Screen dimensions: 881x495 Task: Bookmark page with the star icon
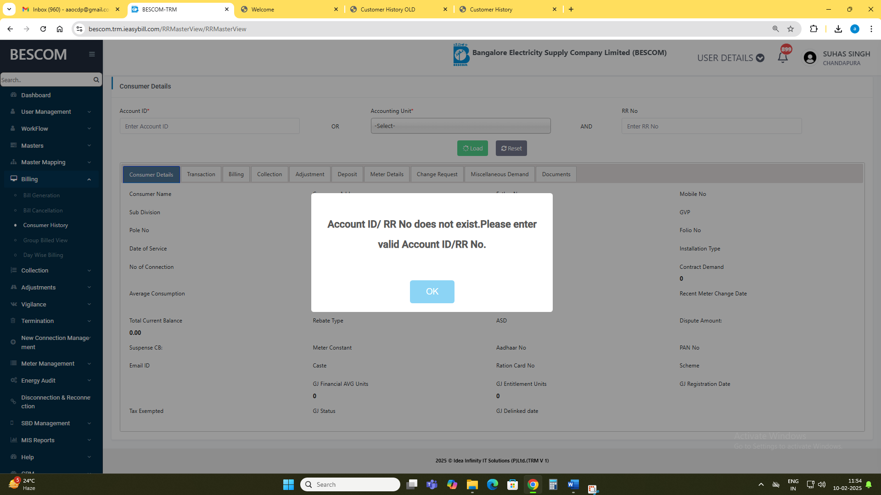click(791, 29)
